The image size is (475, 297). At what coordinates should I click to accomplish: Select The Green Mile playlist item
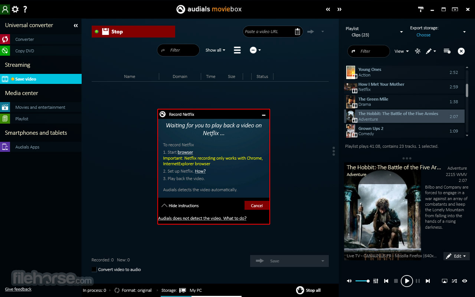(404, 102)
